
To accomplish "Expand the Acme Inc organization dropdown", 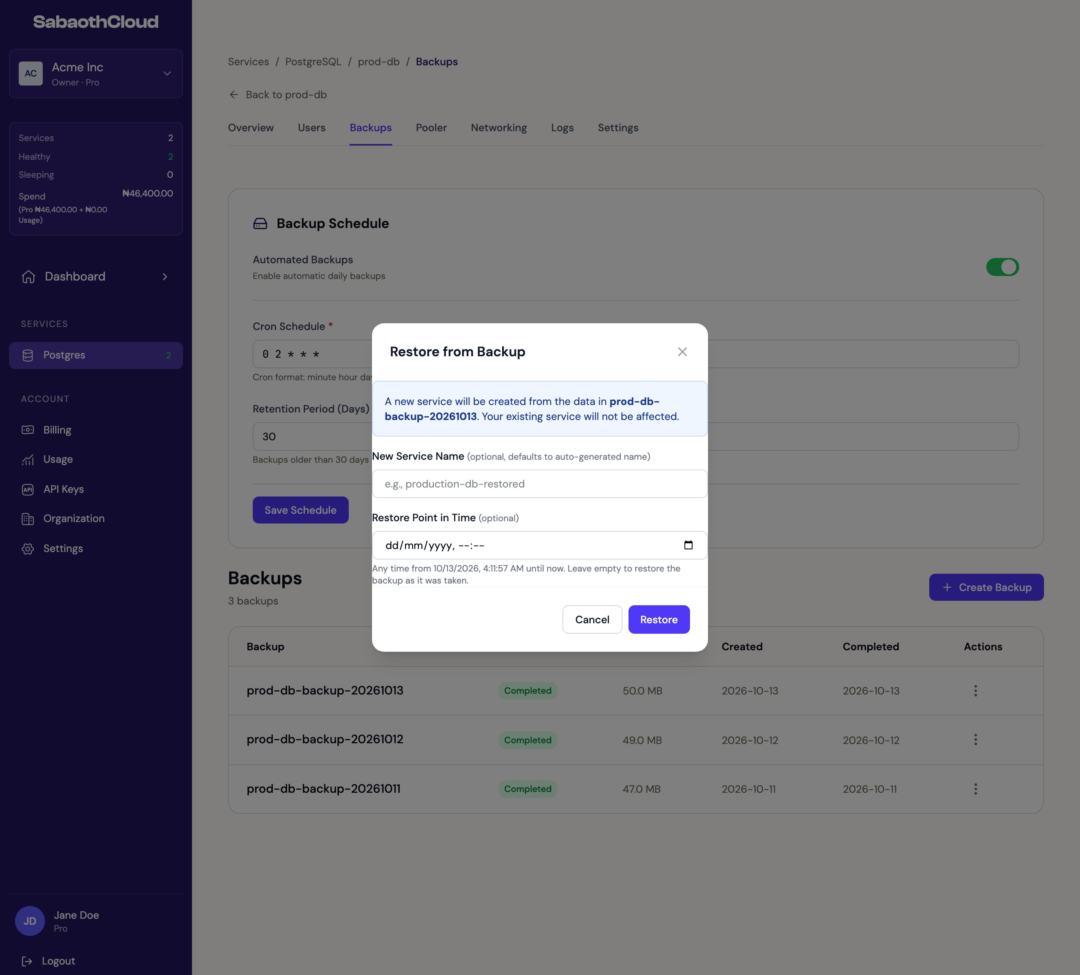I will click(x=167, y=73).
